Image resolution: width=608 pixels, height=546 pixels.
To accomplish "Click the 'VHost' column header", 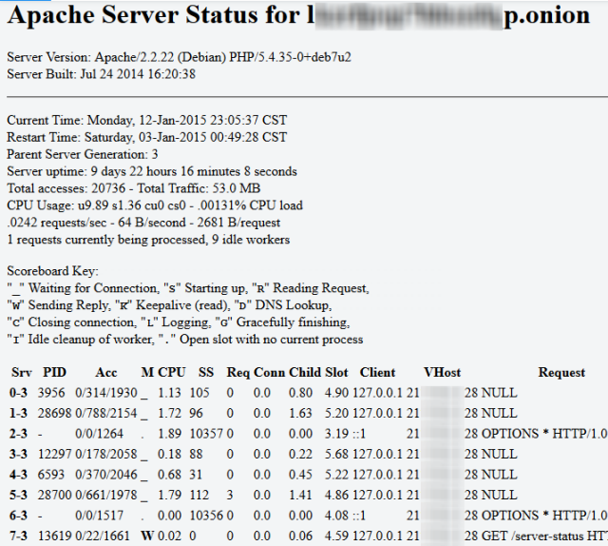I will pyautogui.click(x=442, y=373).
